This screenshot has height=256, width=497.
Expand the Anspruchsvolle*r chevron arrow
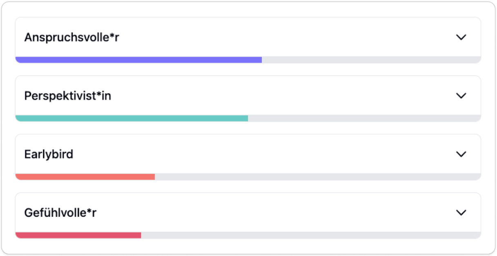[x=461, y=37]
